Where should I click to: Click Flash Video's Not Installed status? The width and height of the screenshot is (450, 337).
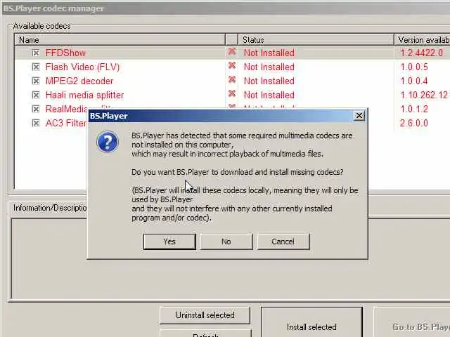click(269, 67)
